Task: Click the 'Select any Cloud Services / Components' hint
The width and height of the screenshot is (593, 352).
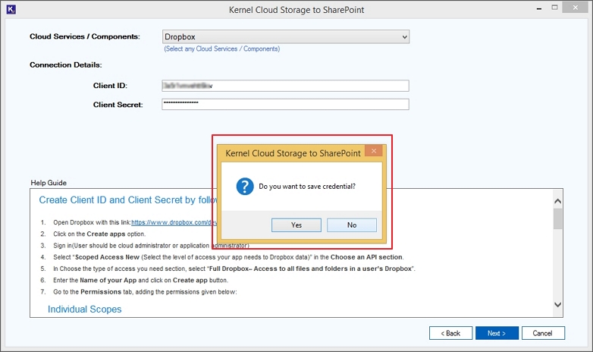Action: [x=222, y=49]
